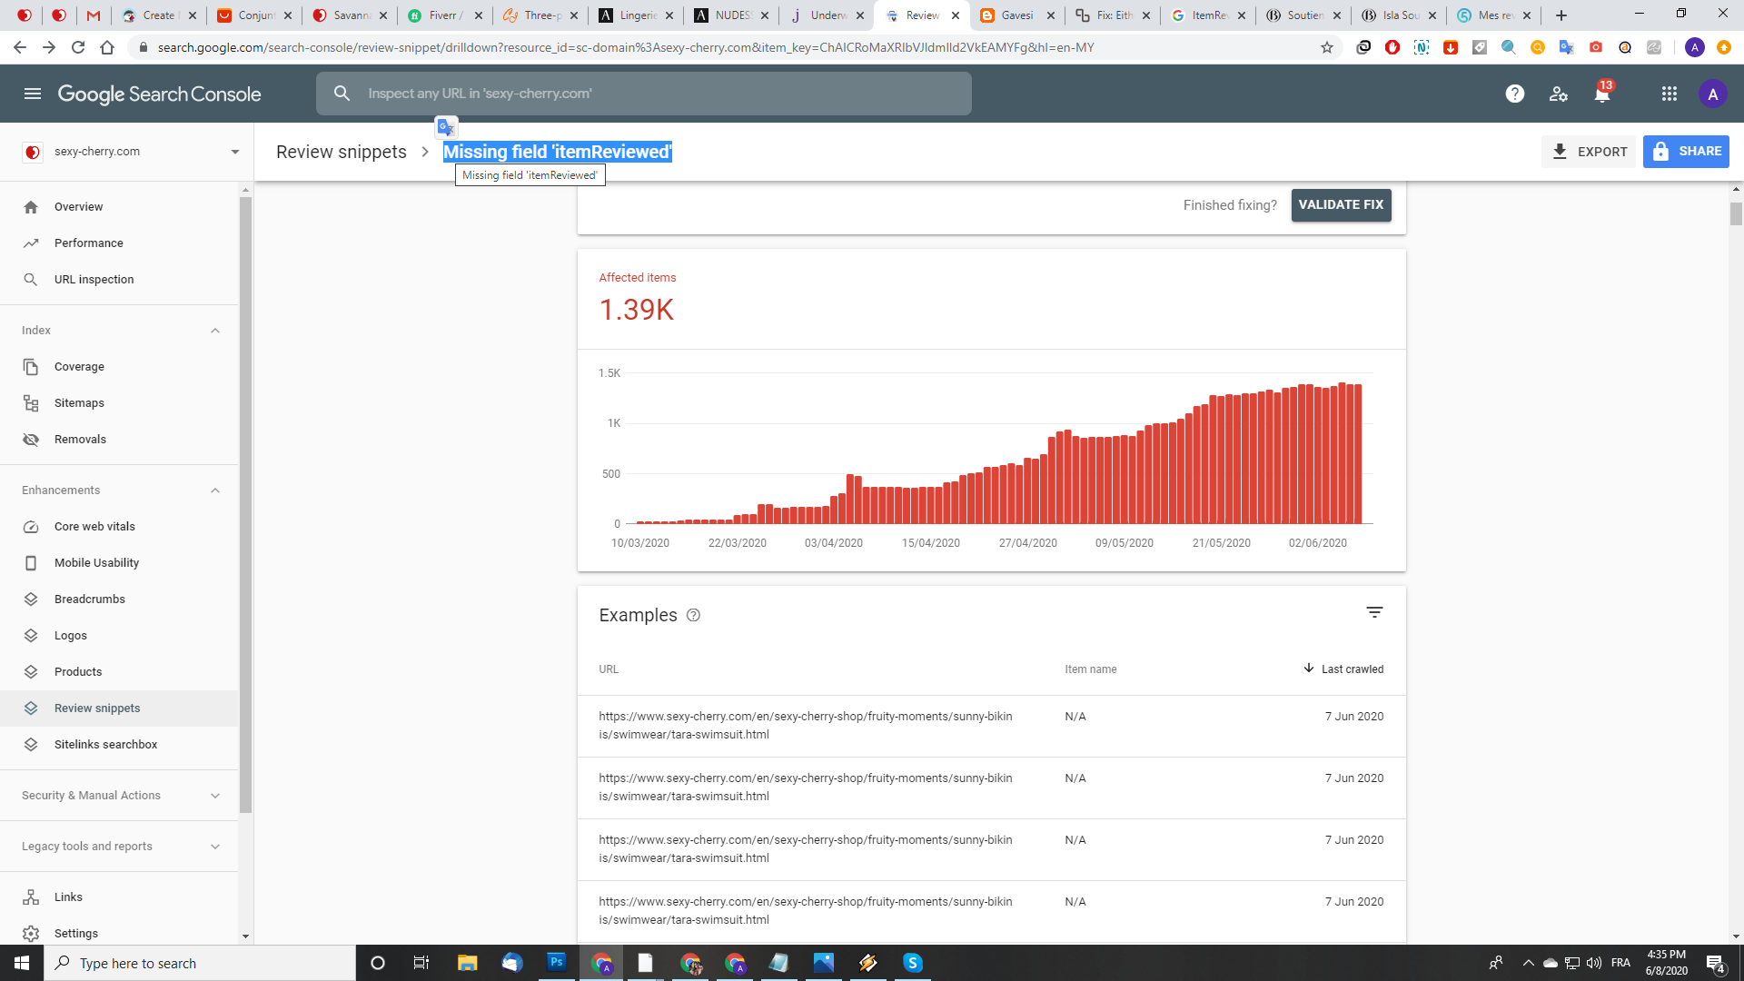Screen dimensions: 1744x981
Task: Open the Products enhancement report
Action: pyautogui.click(x=78, y=672)
